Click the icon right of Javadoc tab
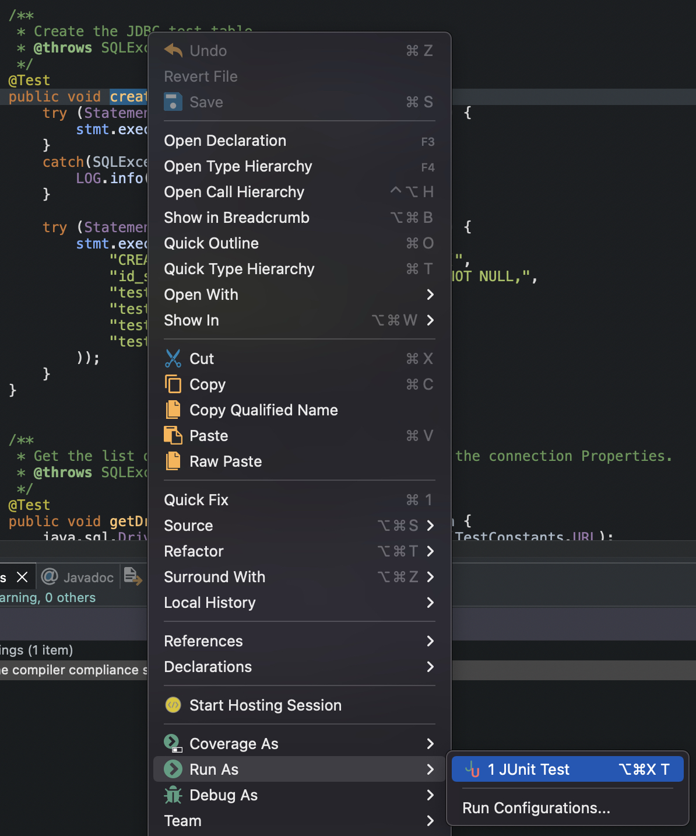 pyautogui.click(x=133, y=576)
